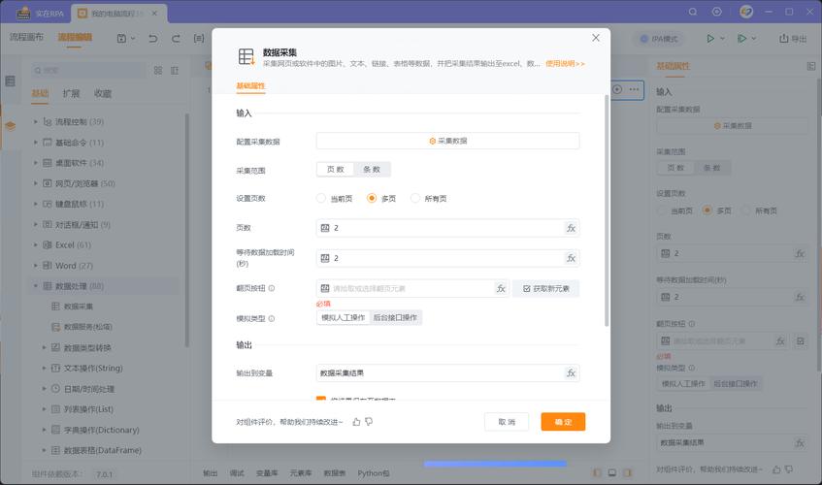The image size is (822, 485).
Task: Open the orange layers icon in left sidebar
Action: [x=10, y=126]
